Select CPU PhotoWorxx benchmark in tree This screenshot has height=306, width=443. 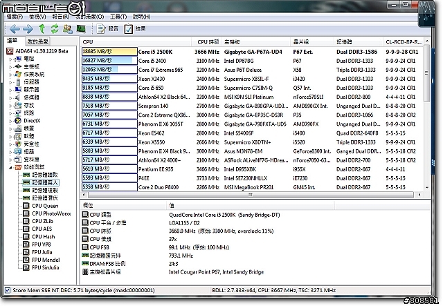(52, 214)
